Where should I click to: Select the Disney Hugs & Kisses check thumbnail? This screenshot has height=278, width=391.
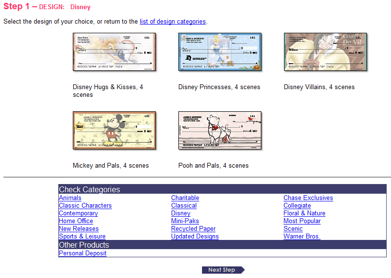pos(114,52)
